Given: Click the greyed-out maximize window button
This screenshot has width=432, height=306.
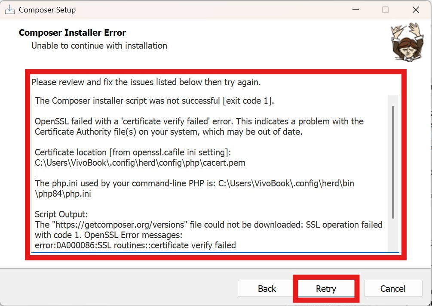Looking at the screenshot, I should coord(385,9).
